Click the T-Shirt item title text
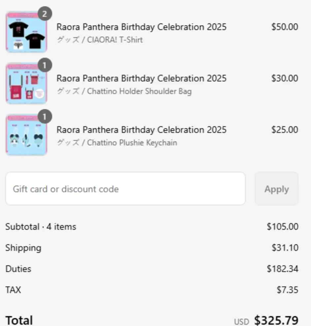The image size is (311, 326). click(x=141, y=27)
